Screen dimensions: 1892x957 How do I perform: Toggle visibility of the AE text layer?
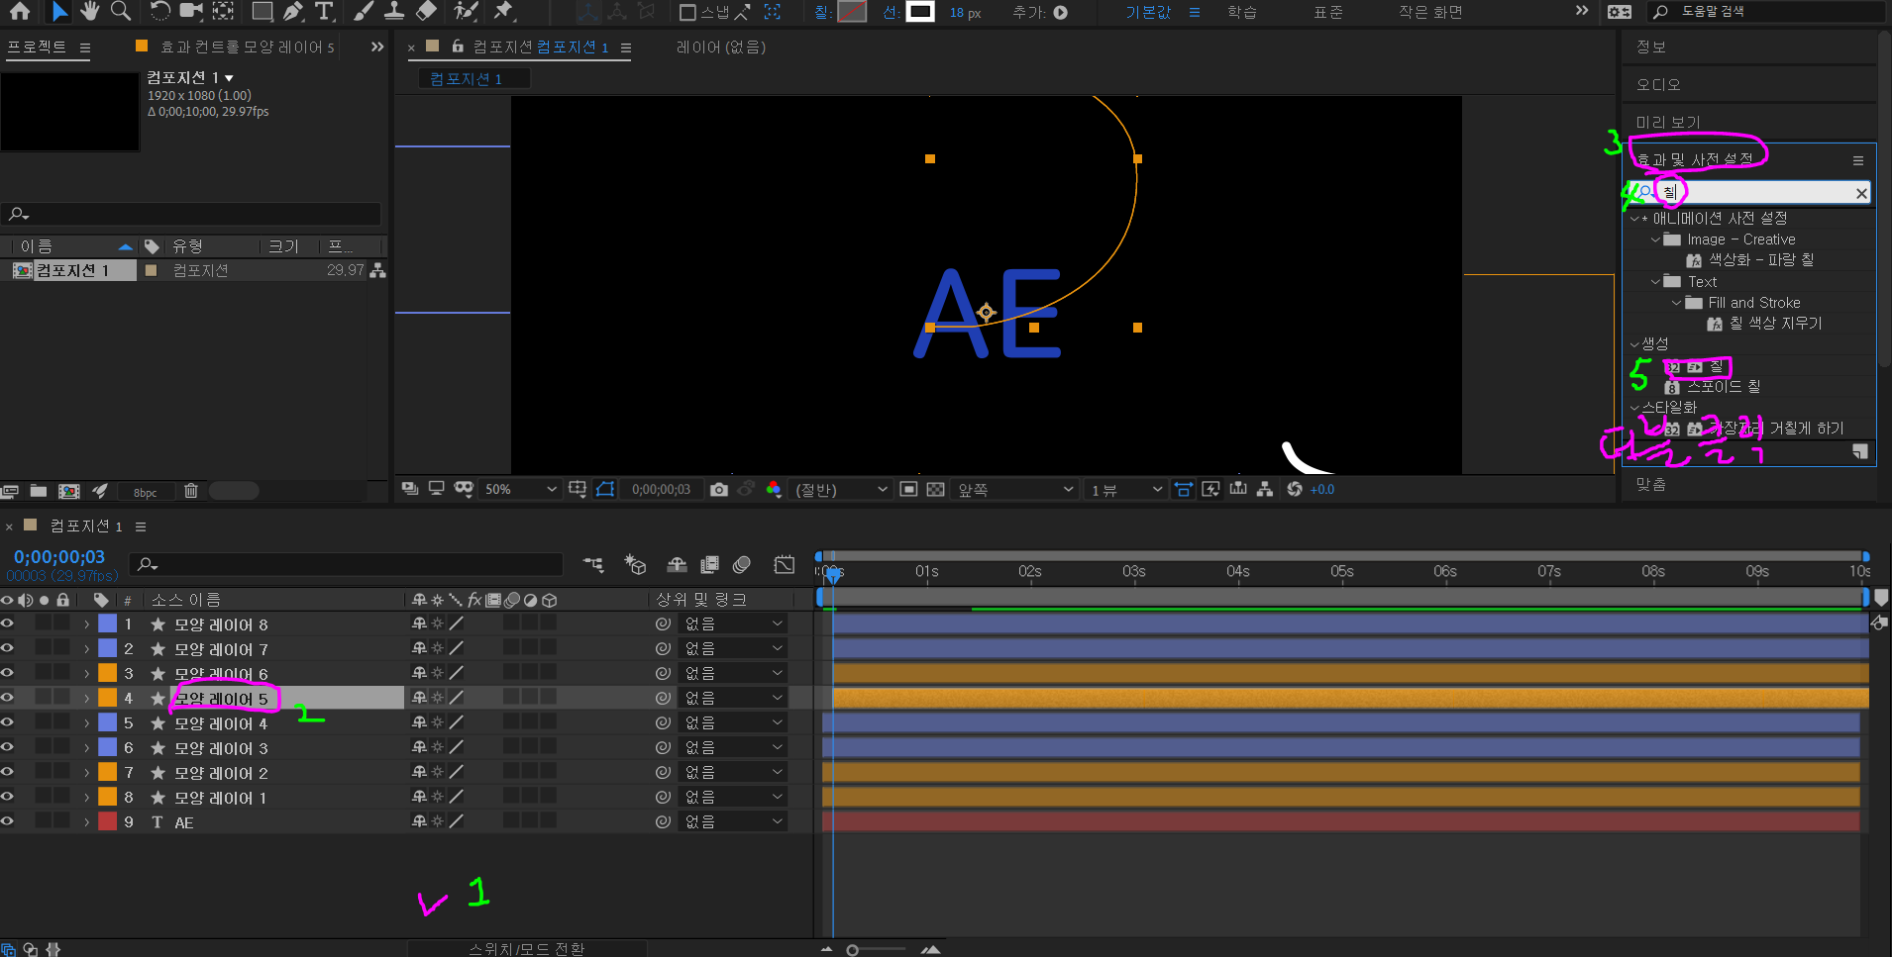pos(7,821)
